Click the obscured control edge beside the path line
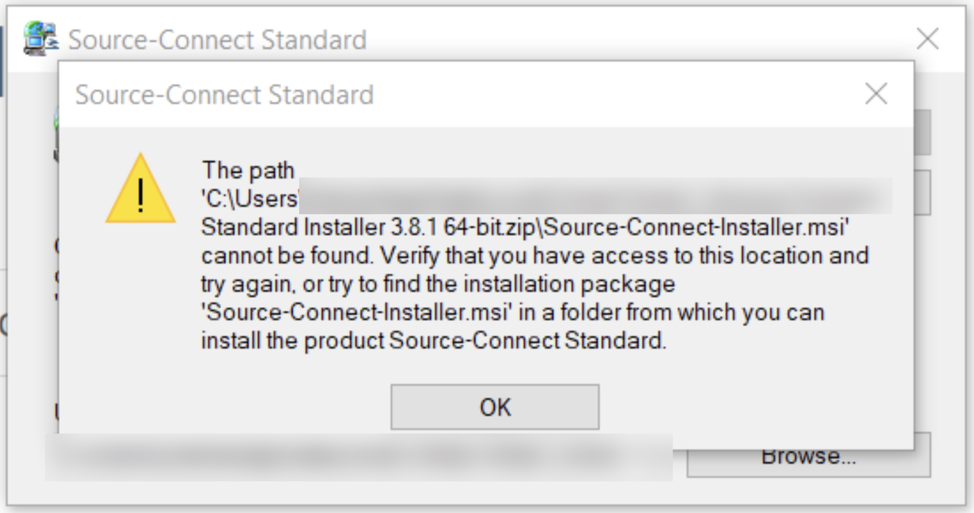Image resolution: width=974 pixels, height=513 pixels. (922, 194)
